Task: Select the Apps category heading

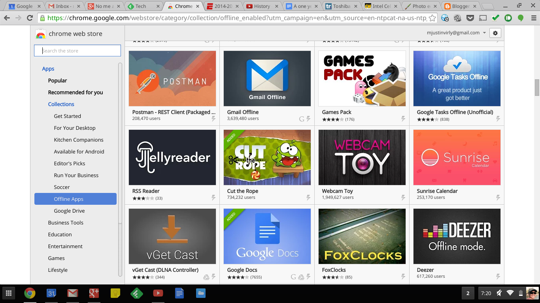Action: click(x=48, y=69)
